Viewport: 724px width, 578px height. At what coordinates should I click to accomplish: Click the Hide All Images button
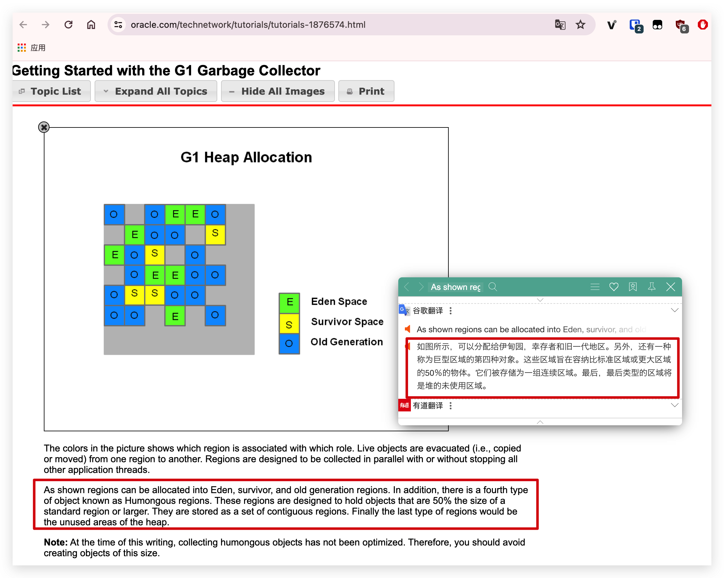click(278, 91)
